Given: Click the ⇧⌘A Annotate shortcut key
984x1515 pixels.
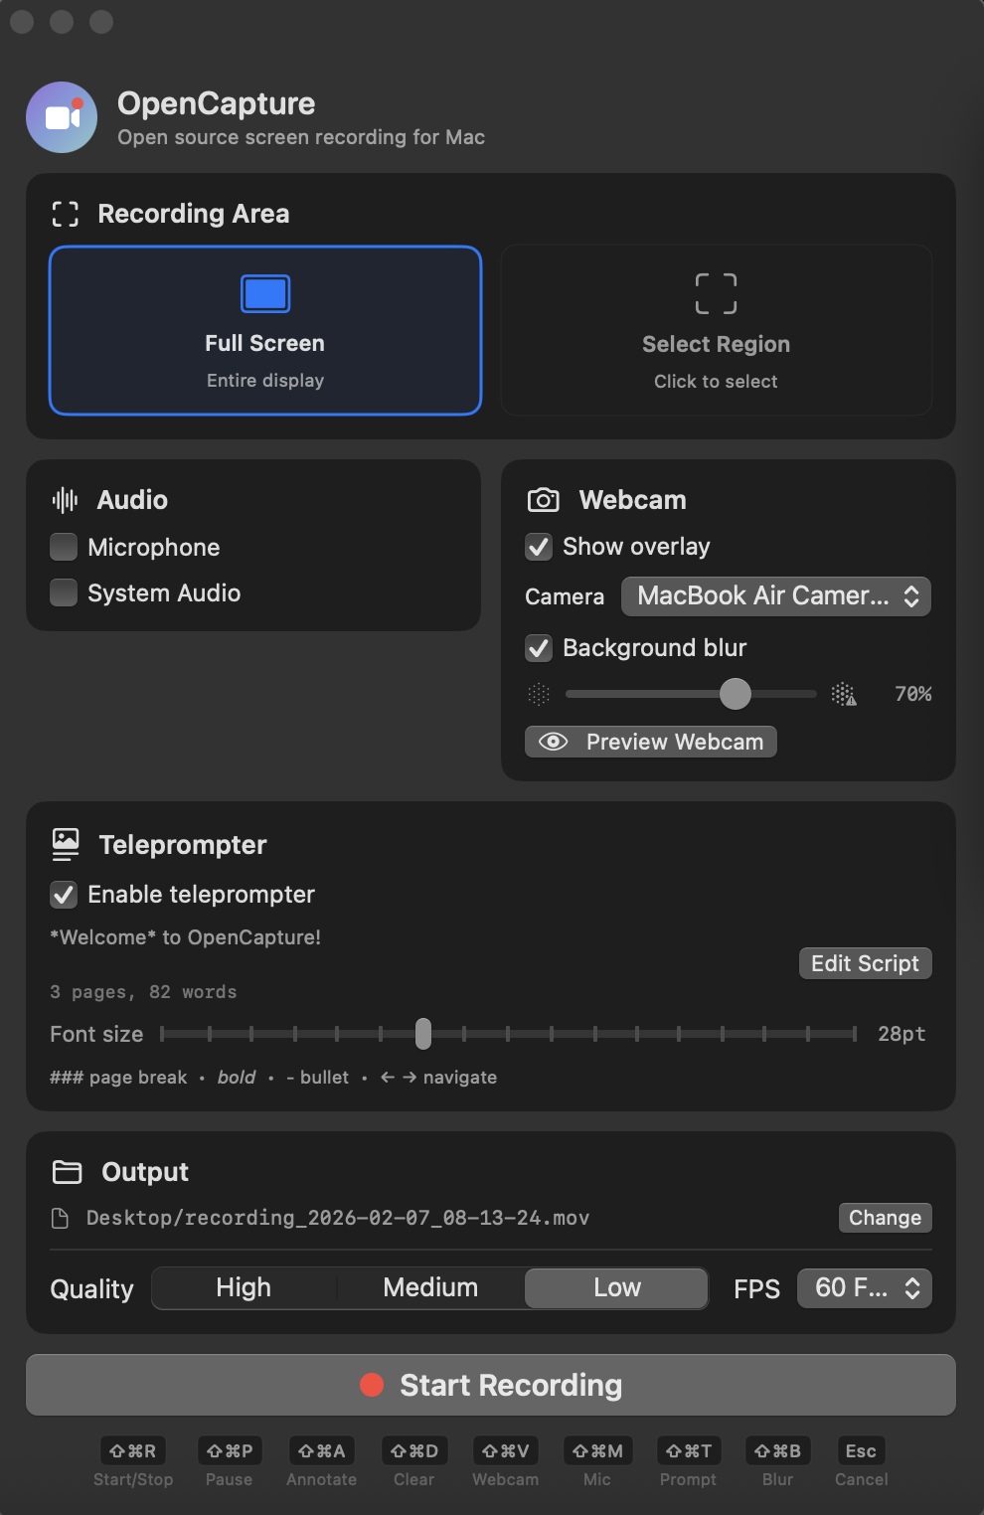Looking at the screenshot, I should point(321,1451).
